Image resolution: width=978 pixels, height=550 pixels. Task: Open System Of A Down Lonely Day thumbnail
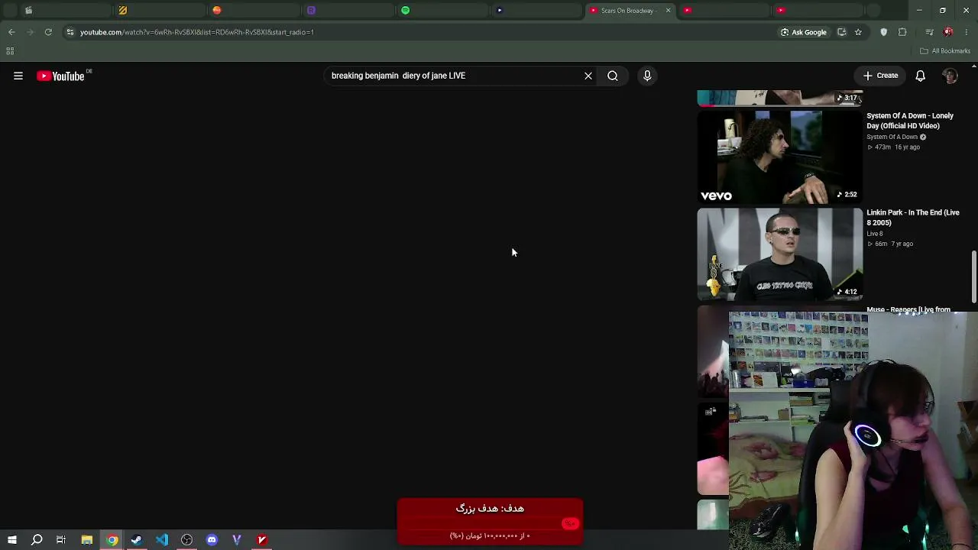coord(780,157)
